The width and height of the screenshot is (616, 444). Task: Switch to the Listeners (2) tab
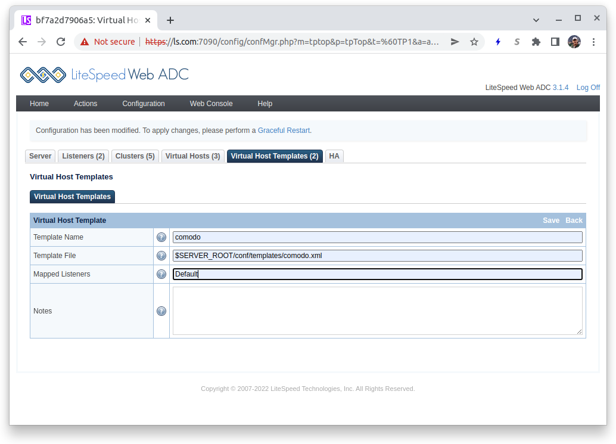pyautogui.click(x=83, y=156)
